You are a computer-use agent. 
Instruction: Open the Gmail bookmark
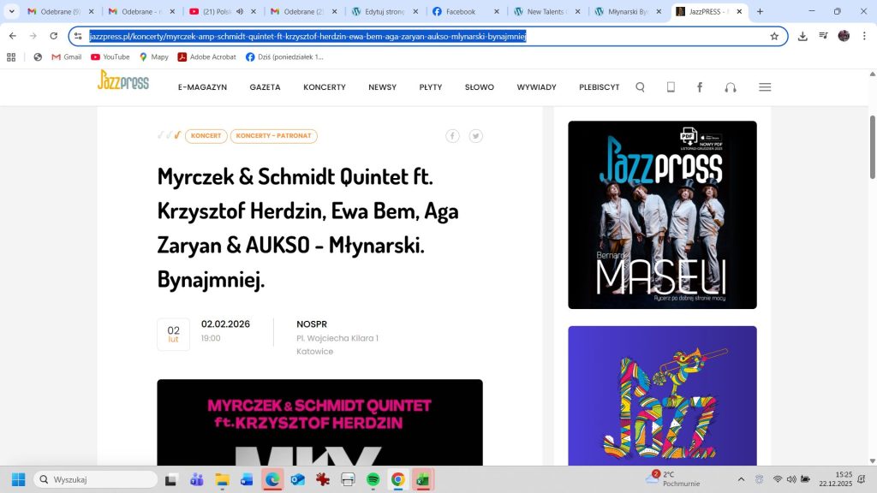coord(66,57)
